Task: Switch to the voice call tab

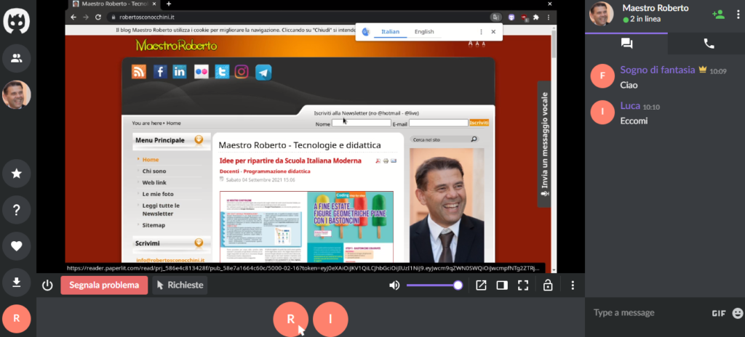Action: [708, 44]
